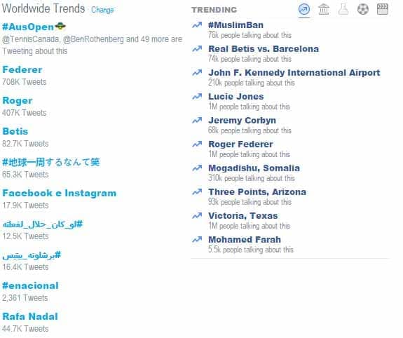Image resolution: width=403 pixels, height=338 pixels.
Task: Click '407K Tweets' under Roger
Action: click(x=25, y=113)
